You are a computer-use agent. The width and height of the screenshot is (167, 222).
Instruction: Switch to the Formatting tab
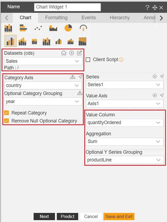pos(56,18)
